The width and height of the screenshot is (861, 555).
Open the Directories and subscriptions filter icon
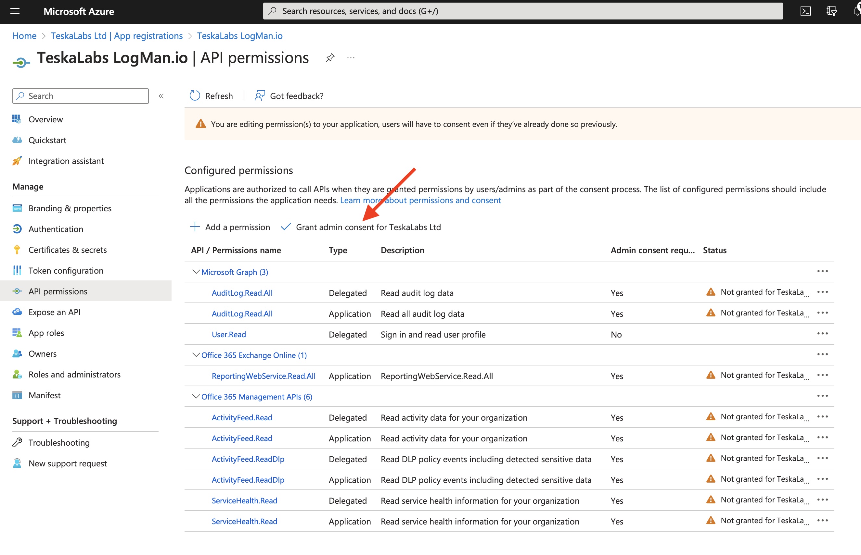point(831,11)
